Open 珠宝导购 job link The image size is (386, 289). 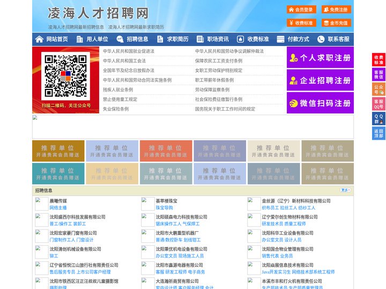(164, 208)
